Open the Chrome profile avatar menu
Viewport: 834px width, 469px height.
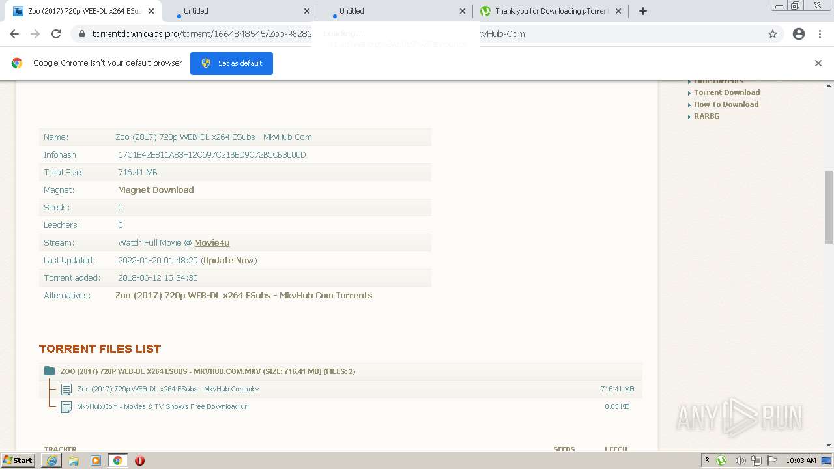tap(799, 34)
